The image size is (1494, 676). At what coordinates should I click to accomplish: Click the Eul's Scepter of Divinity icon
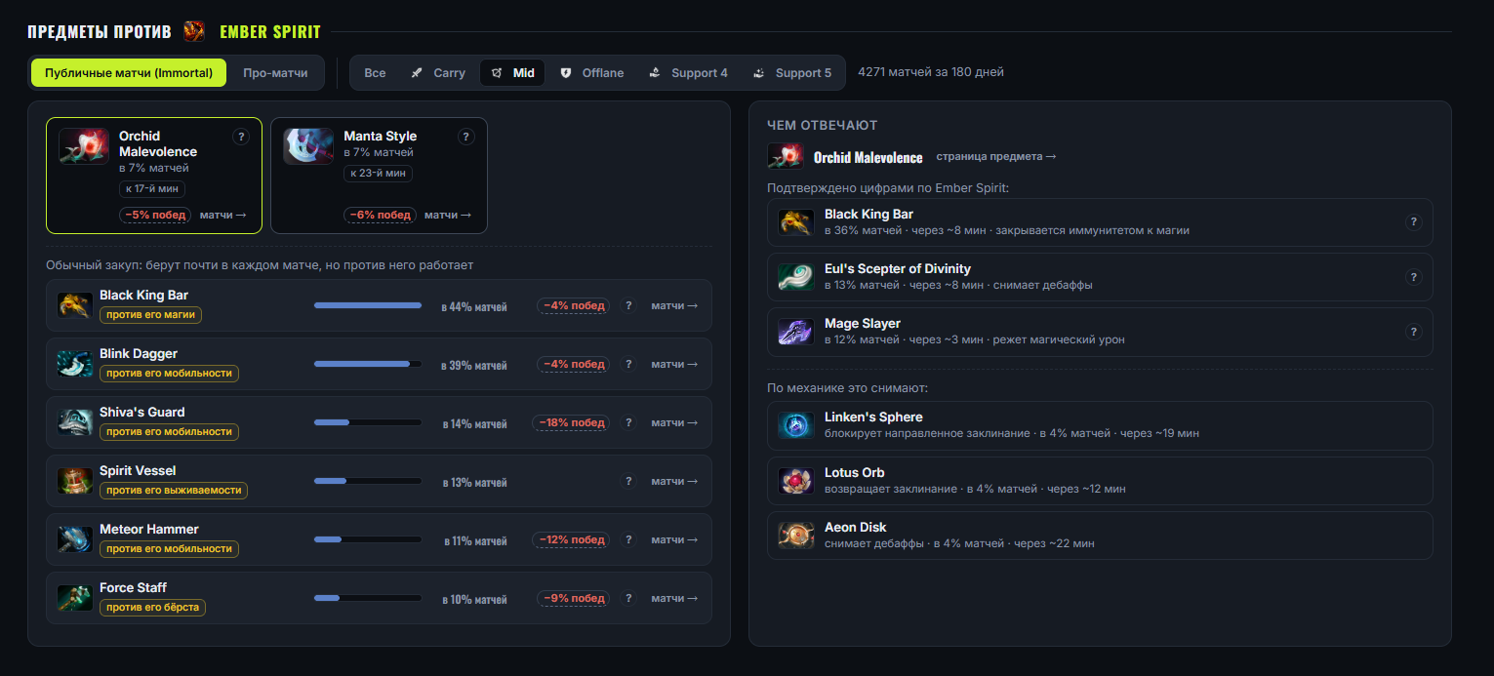click(796, 276)
